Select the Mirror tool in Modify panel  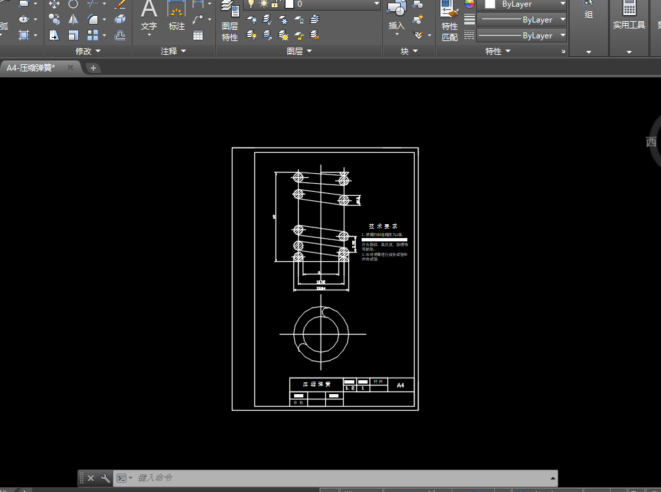(x=73, y=20)
